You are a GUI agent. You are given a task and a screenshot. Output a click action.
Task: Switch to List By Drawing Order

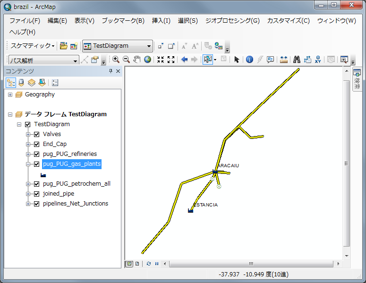(x=11, y=83)
